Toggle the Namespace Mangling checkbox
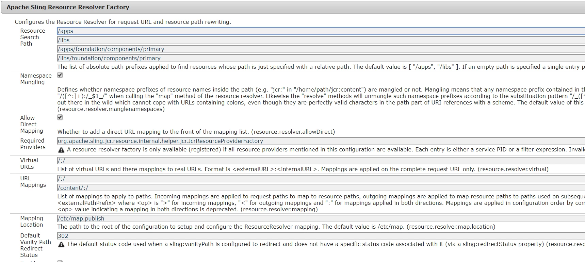This screenshot has height=262, width=585. (x=60, y=75)
